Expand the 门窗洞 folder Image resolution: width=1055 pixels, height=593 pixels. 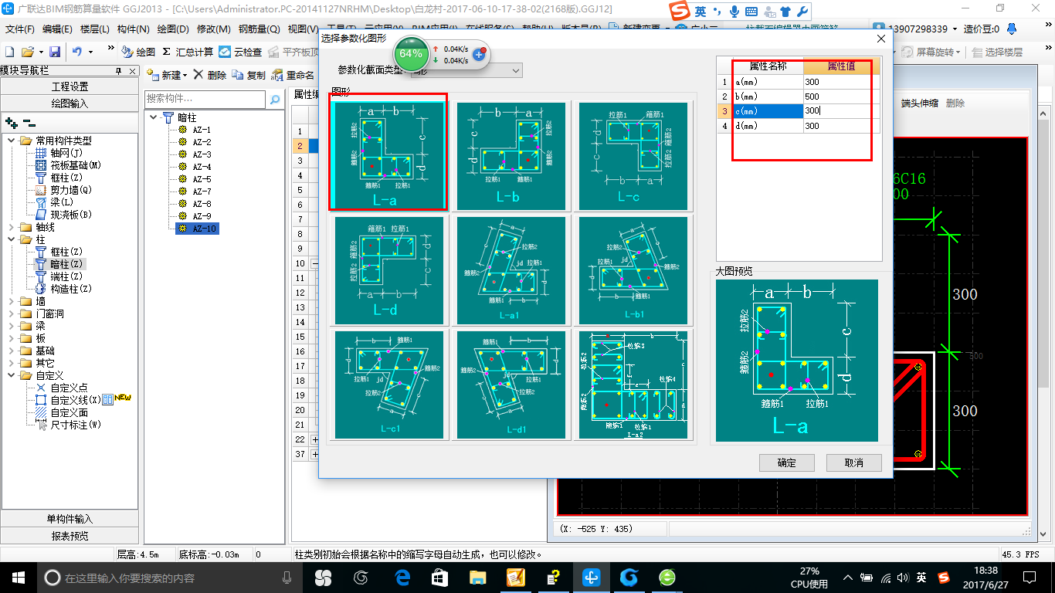click(x=11, y=313)
